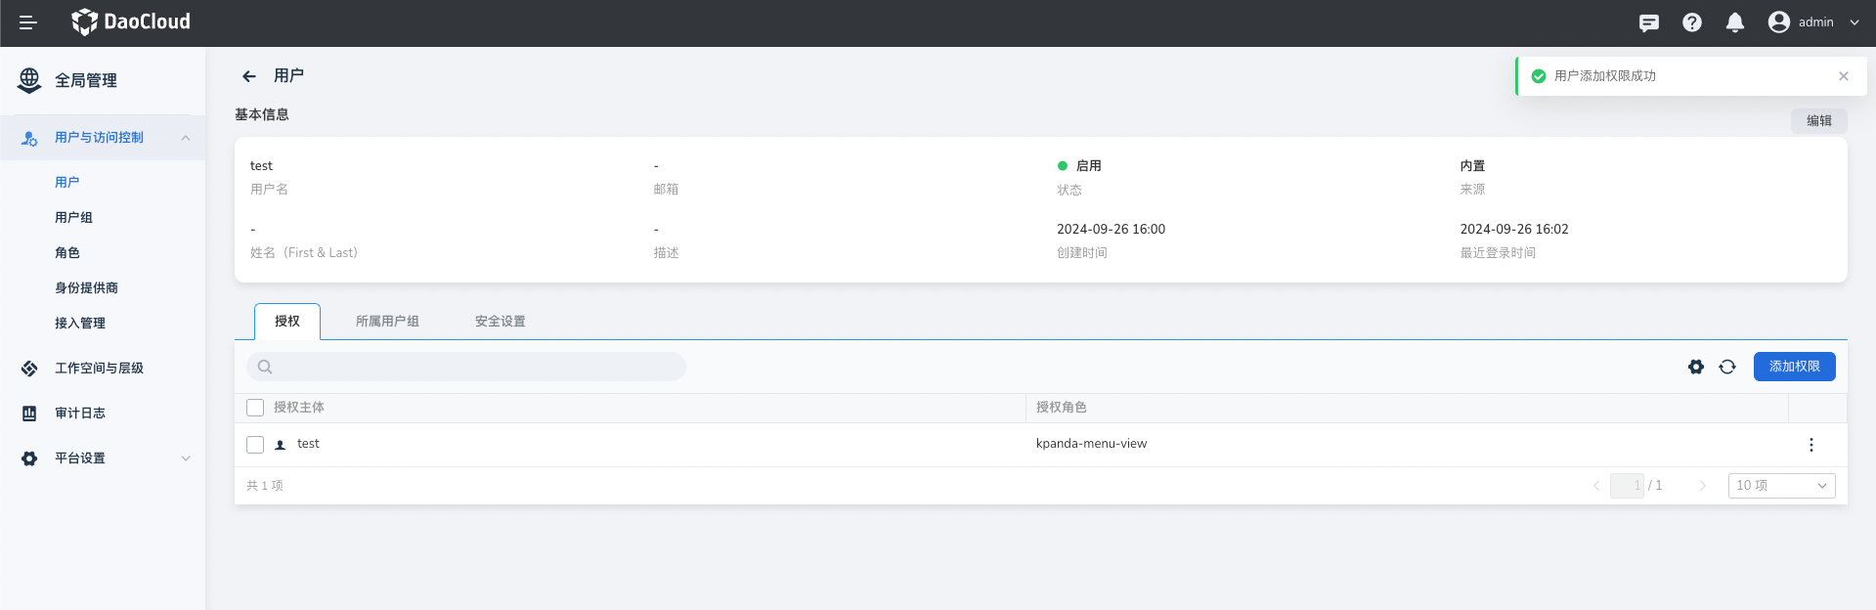
Task: Dismiss the 用户添加权限成功 notification
Action: (x=1843, y=76)
